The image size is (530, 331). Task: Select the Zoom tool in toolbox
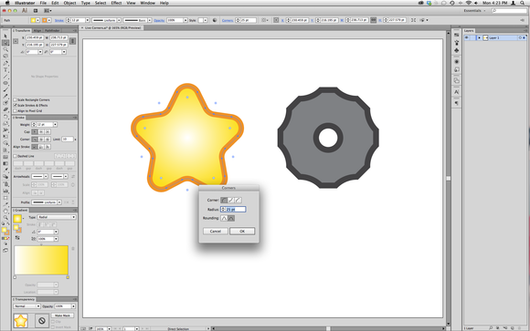(x=5, y=218)
